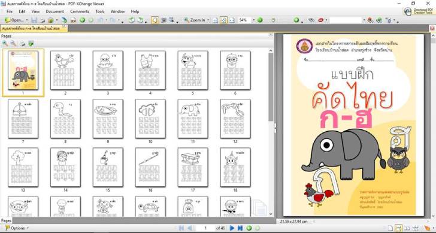Viewport: 436px width, 233px height.
Task: Select Continuous page layout icon
Action: [x=399, y=228]
